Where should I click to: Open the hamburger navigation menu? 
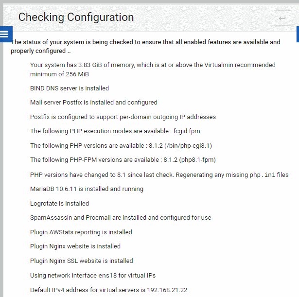6,35
